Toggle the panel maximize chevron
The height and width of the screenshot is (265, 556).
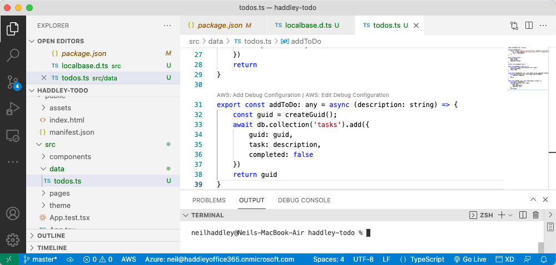click(x=533, y=200)
